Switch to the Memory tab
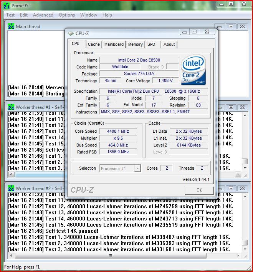Image resolution: width=253 pixels, height=272 pixels. coord(135,44)
